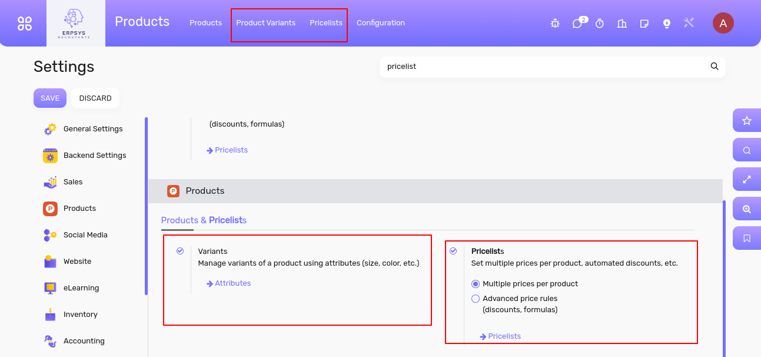Open the Configuration menu

pyautogui.click(x=380, y=23)
